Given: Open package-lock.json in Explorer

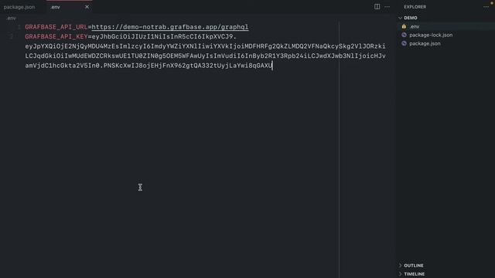Looking at the screenshot, I should point(445,35).
